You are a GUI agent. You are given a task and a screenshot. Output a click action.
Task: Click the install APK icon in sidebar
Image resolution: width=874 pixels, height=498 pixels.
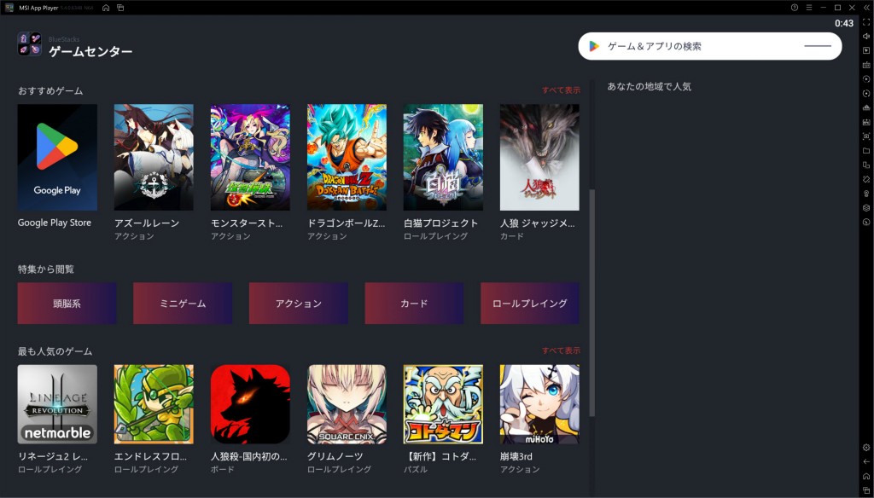point(866,107)
